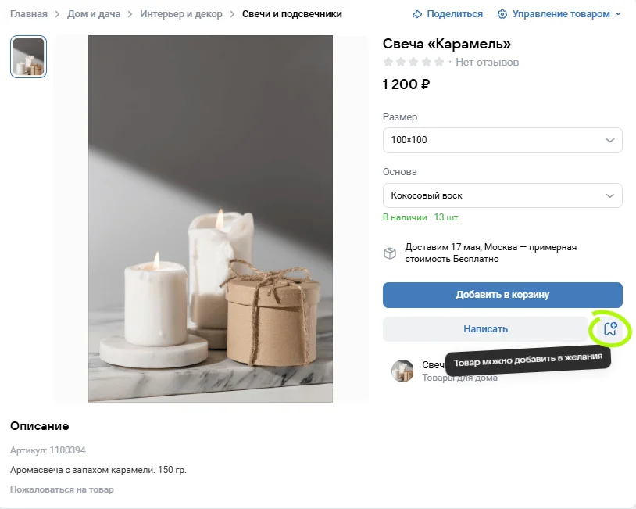Click the Share arrow icon
Screen dimensions: 636x509
[417, 14]
